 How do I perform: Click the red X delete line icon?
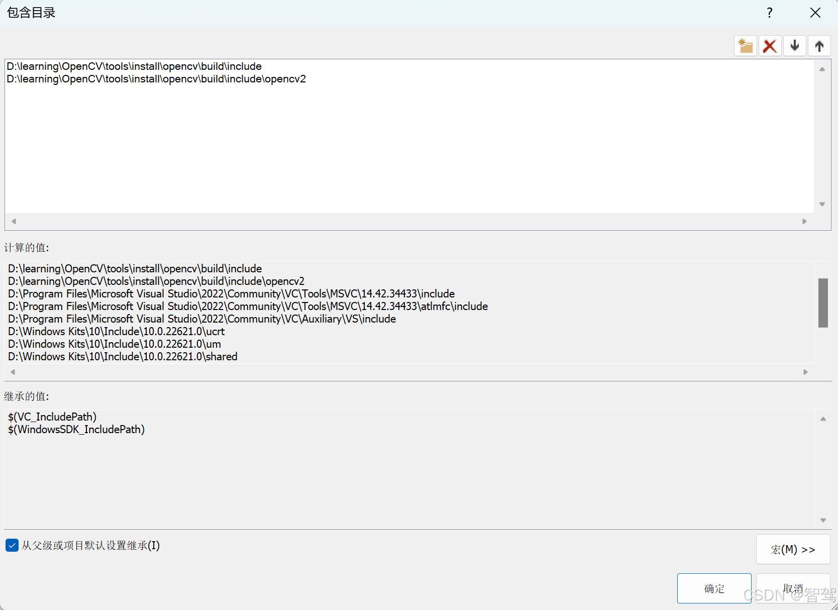[770, 46]
